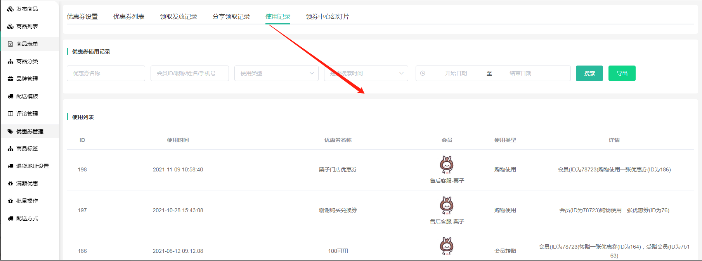This screenshot has height=261, width=702.
Task: Click the 满额优惠 gift icon
Action: 10,183
